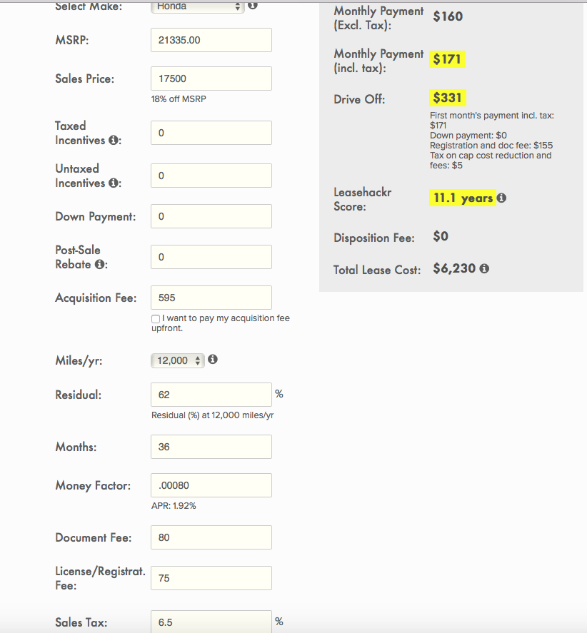This screenshot has width=587, height=633.
Task: Click the 11.1 years Leasehackr score
Action: click(x=463, y=198)
